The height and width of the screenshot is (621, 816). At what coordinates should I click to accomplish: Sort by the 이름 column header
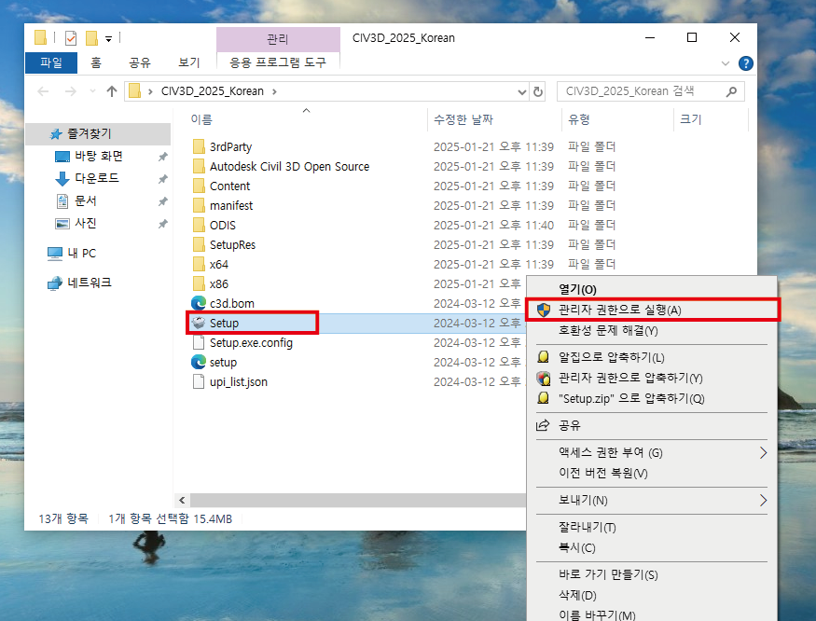coord(201,119)
